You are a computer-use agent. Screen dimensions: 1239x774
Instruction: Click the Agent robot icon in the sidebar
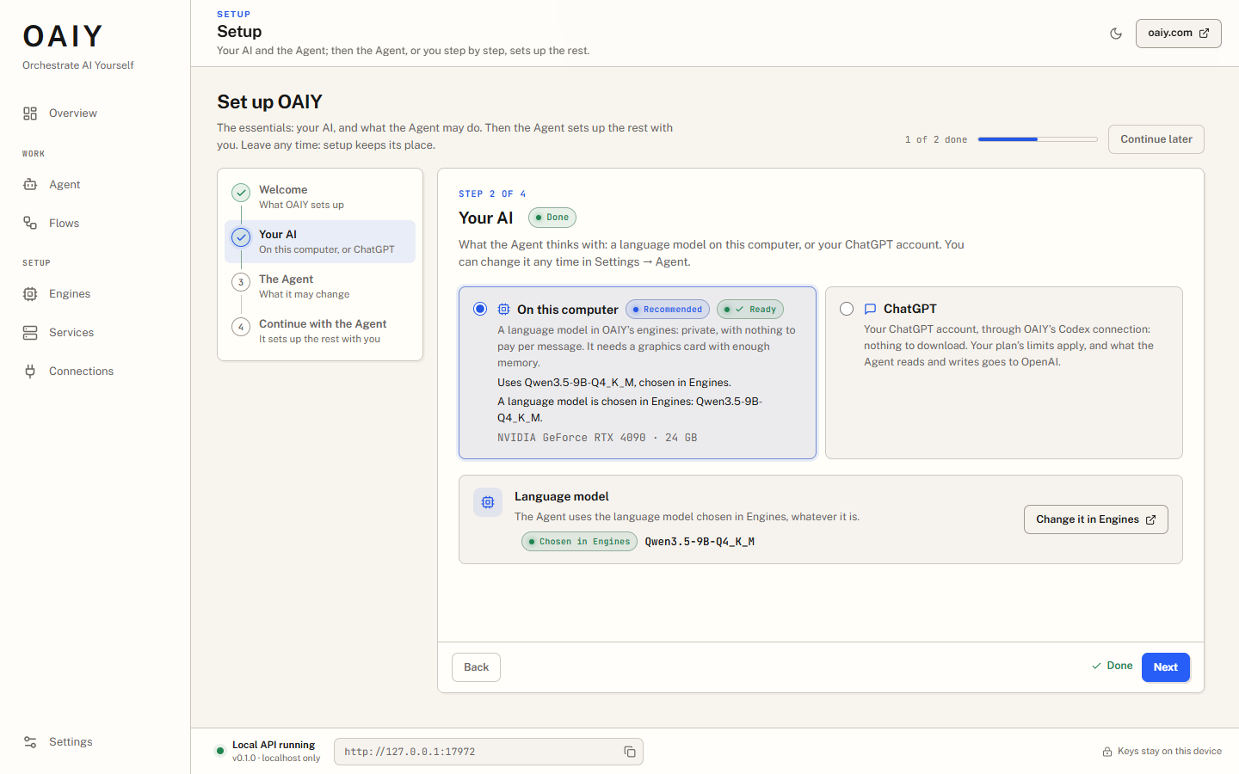point(30,185)
